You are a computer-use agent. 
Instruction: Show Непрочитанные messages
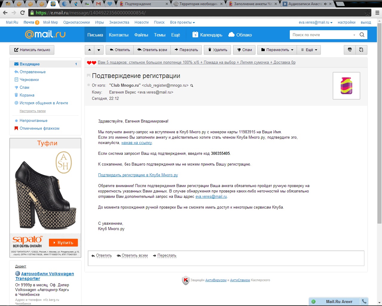tap(33, 120)
